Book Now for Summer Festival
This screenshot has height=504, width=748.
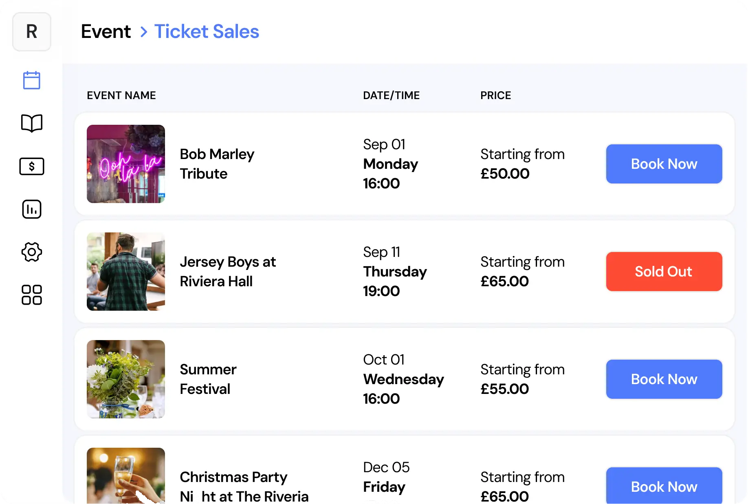point(664,379)
